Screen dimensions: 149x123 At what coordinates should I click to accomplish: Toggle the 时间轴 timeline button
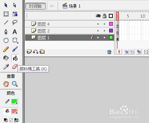click(x=35, y=6)
